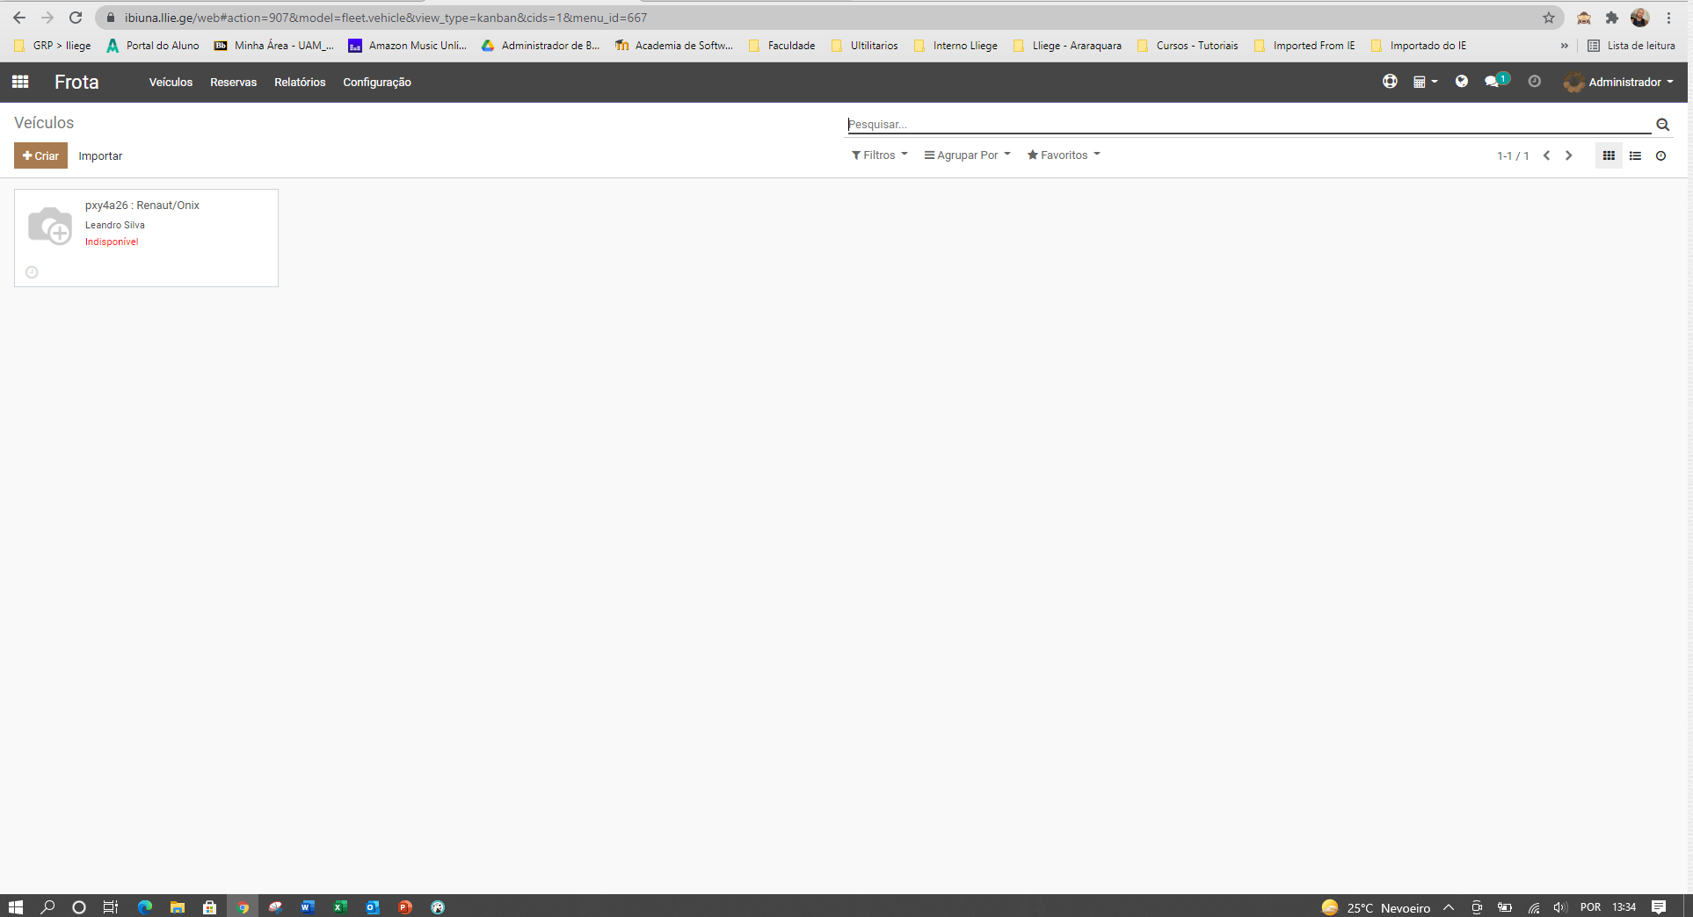
Task: Click the search magnifier icon
Action: pyautogui.click(x=1662, y=125)
